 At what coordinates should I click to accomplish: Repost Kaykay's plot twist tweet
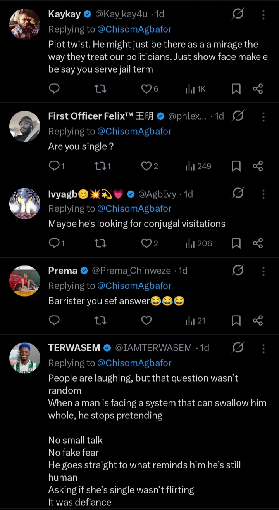click(x=100, y=89)
